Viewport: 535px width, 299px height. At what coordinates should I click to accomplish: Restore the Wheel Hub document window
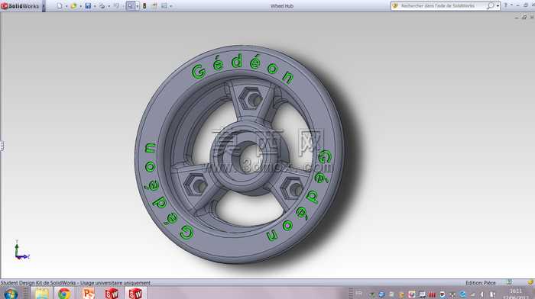[x=524, y=17]
